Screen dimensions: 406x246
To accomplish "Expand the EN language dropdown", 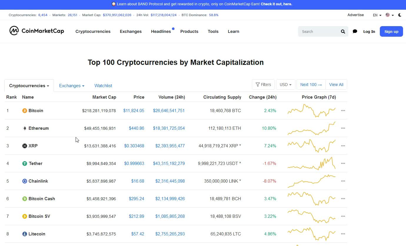I will (377, 15).
